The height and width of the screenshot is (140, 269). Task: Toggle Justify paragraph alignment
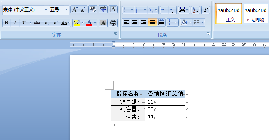pyautogui.click(x=152, y=22)
